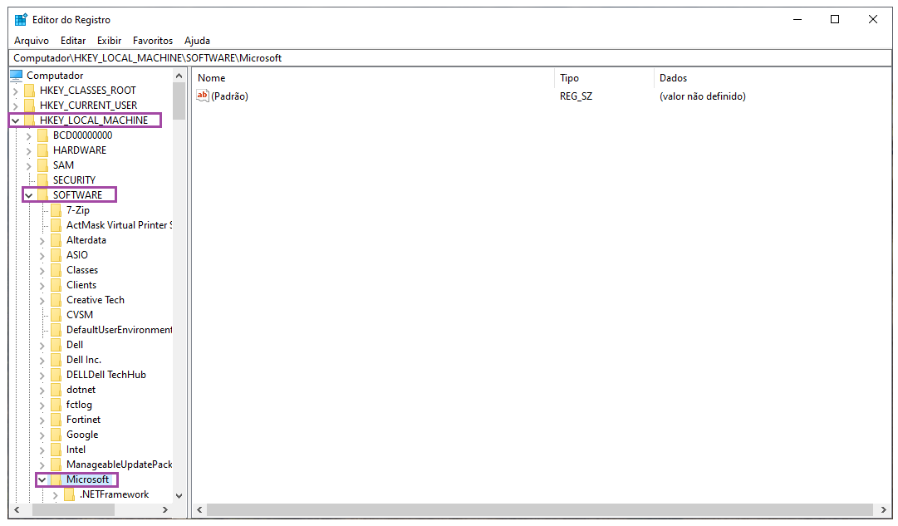The width and height of the screenshot is (898, 526).
Task: Click the Microsoft folder icon
Action: (56, 479)
